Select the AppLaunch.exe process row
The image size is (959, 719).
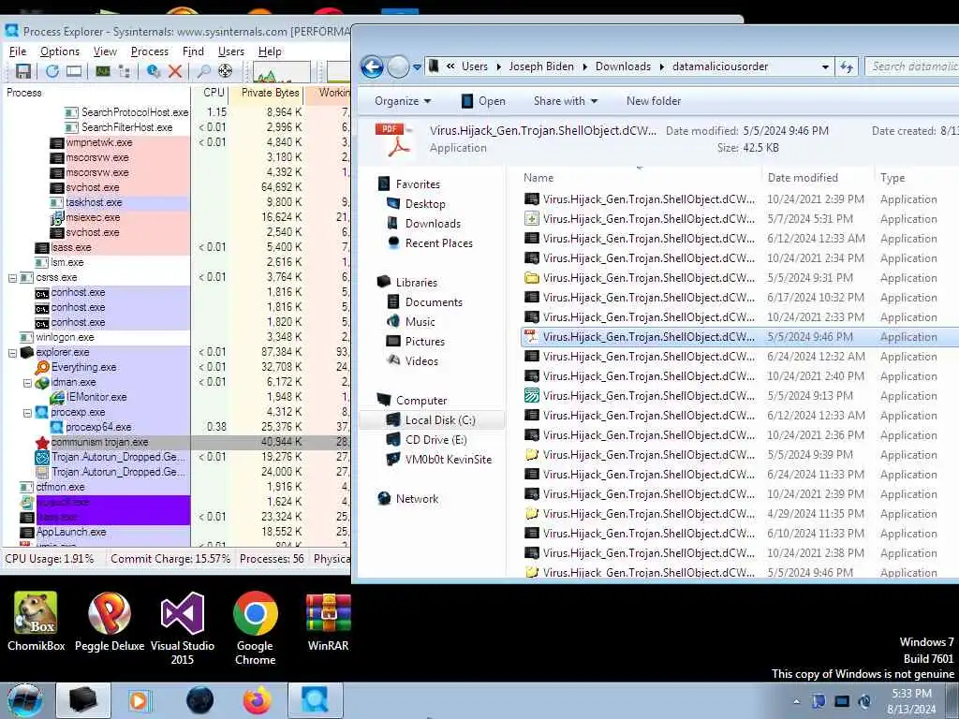177,532
